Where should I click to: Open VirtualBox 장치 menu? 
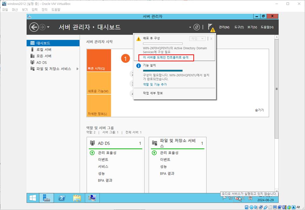pos(44,9)
